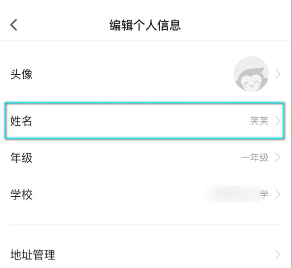Click the monkey avatar picture

251,74
